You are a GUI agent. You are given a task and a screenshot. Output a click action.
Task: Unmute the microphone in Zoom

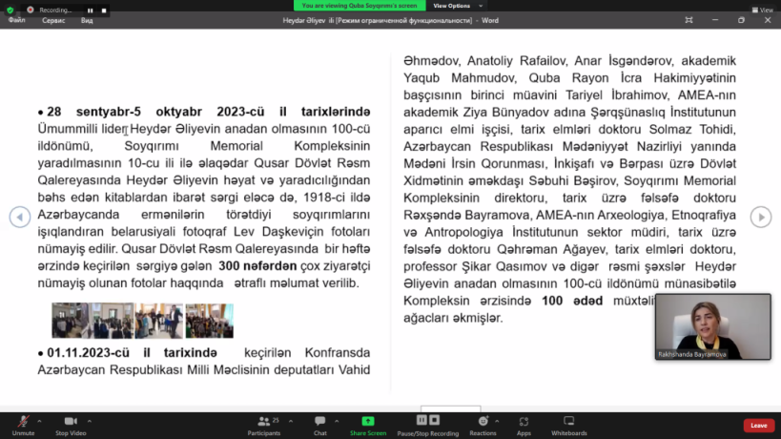click(23, 426)
